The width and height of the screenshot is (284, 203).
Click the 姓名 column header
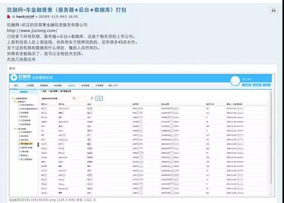(89, 104)
